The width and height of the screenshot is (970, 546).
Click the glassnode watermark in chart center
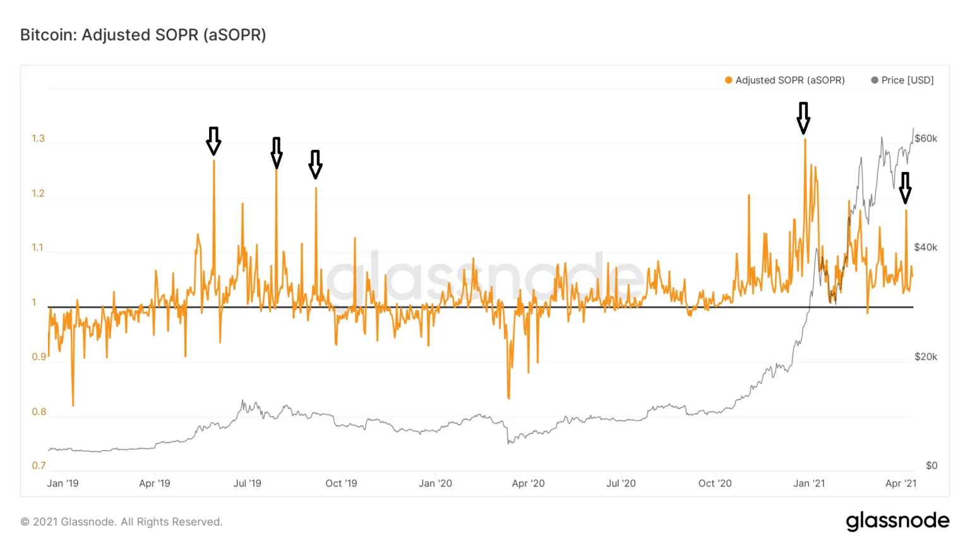tap(485, 277)
